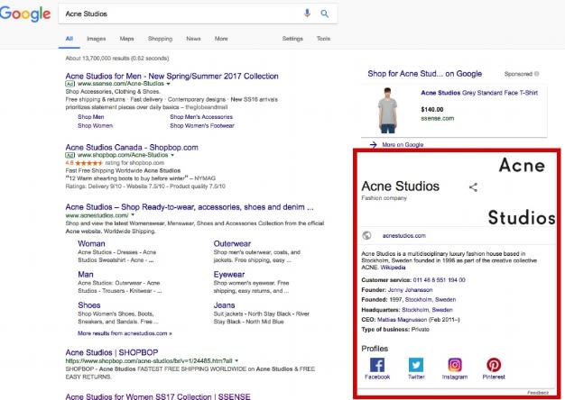Open Acne Studios Twitter profile icon
565x400 pixels.
point(416,365)
